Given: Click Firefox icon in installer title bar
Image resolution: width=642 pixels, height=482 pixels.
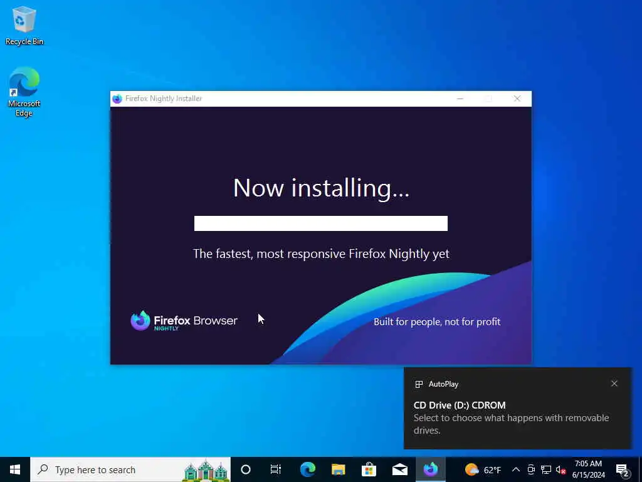Looking at the screenshot, I should pyautogui.click(x=117, y=99).
